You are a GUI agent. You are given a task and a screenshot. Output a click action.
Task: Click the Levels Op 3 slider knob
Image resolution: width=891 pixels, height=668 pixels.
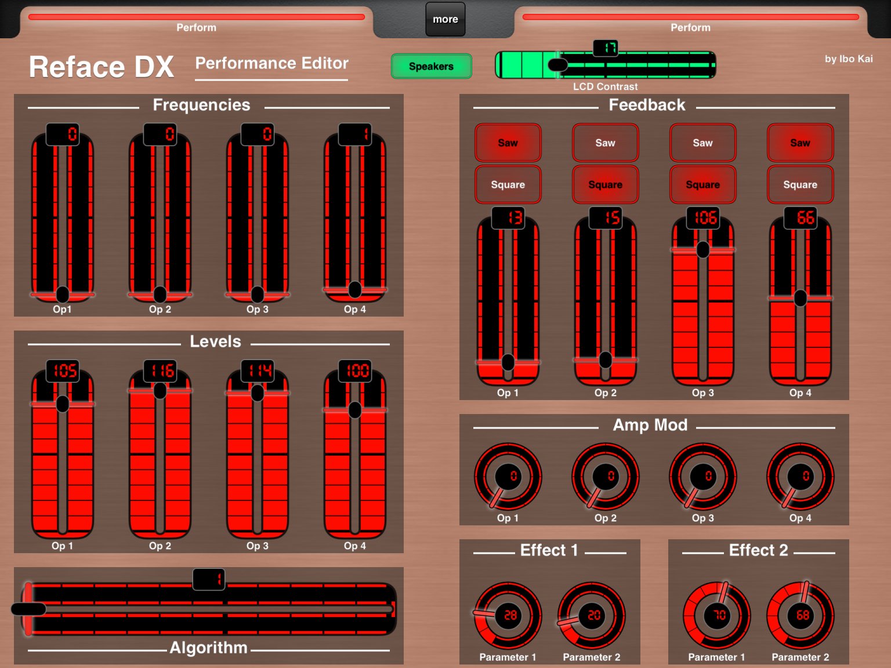[x=258, y=393]
